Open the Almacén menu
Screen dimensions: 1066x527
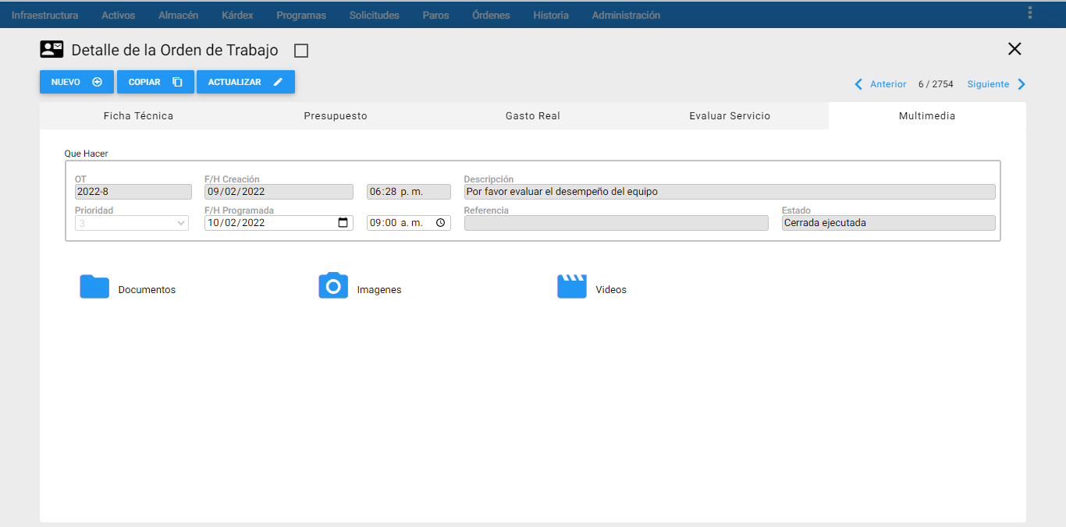(x=178, y=15)
